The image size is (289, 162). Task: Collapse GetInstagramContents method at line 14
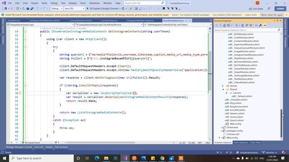pos(26,31)
